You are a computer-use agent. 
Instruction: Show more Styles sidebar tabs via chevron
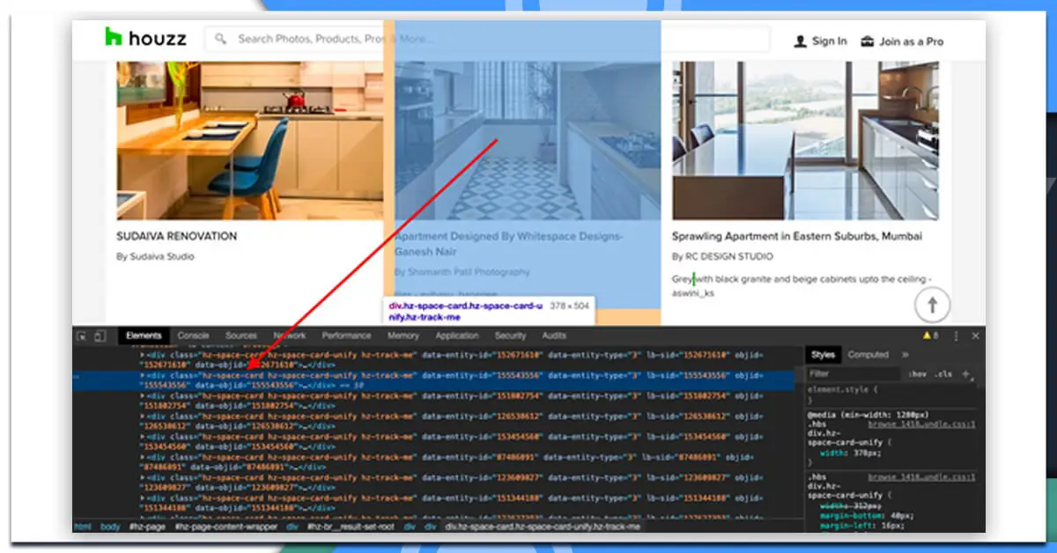(905, 355)
